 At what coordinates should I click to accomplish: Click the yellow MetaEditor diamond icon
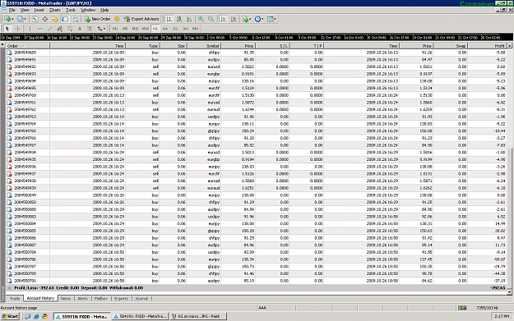pos(117,19)
